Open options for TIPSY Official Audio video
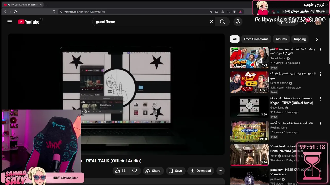This screenshot has width=330, height=185. point(320,99)
